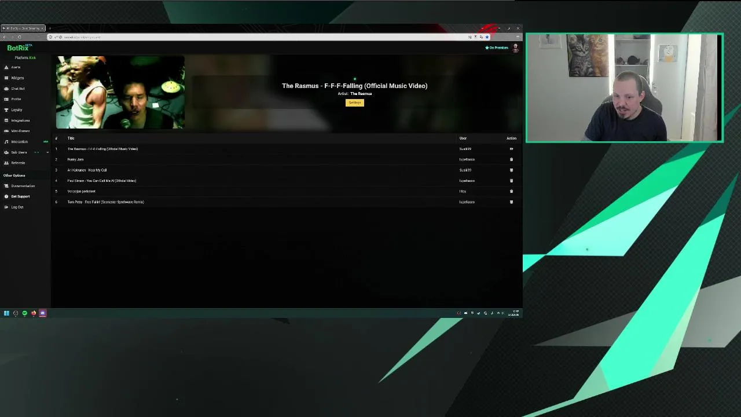Viewport: 741px width, 417px height.
Task: Open Spotify from the taskbar
Action: click(x=24, y=313)
